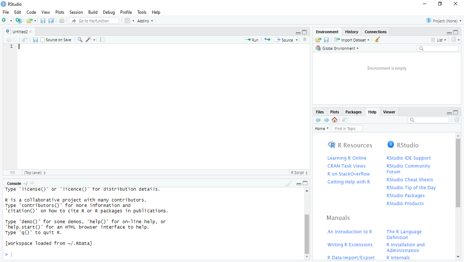The width and height of the screenshot is (464, 262).
Task: Click the Help pane vertical scrollbar
Action: tap(458, 173)
